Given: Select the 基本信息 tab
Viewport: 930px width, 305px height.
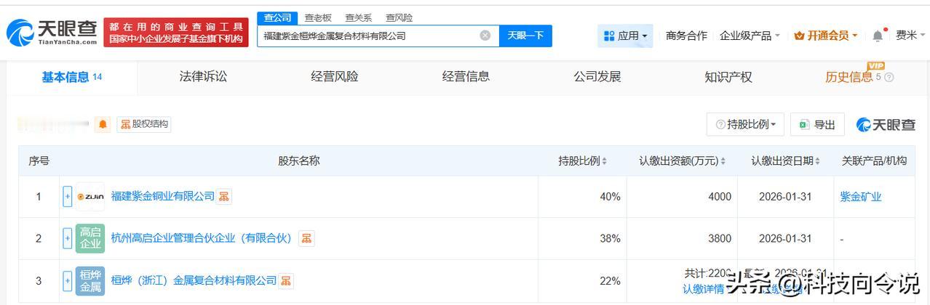Looking at the screenshot, I should click(x=71, y=77).
